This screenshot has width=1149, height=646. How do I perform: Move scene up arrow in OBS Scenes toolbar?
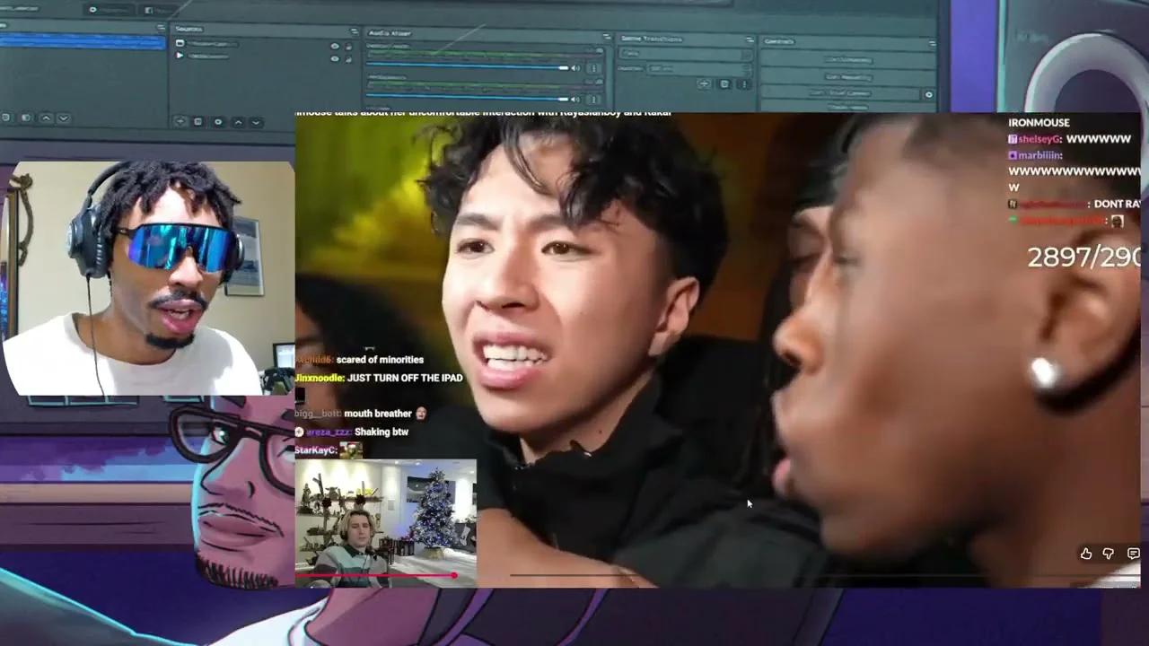pyautogui.click(x=46, y=118)
